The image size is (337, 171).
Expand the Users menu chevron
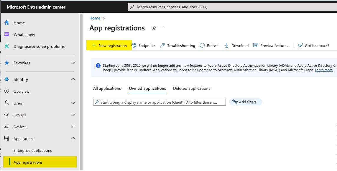(73, 103)
